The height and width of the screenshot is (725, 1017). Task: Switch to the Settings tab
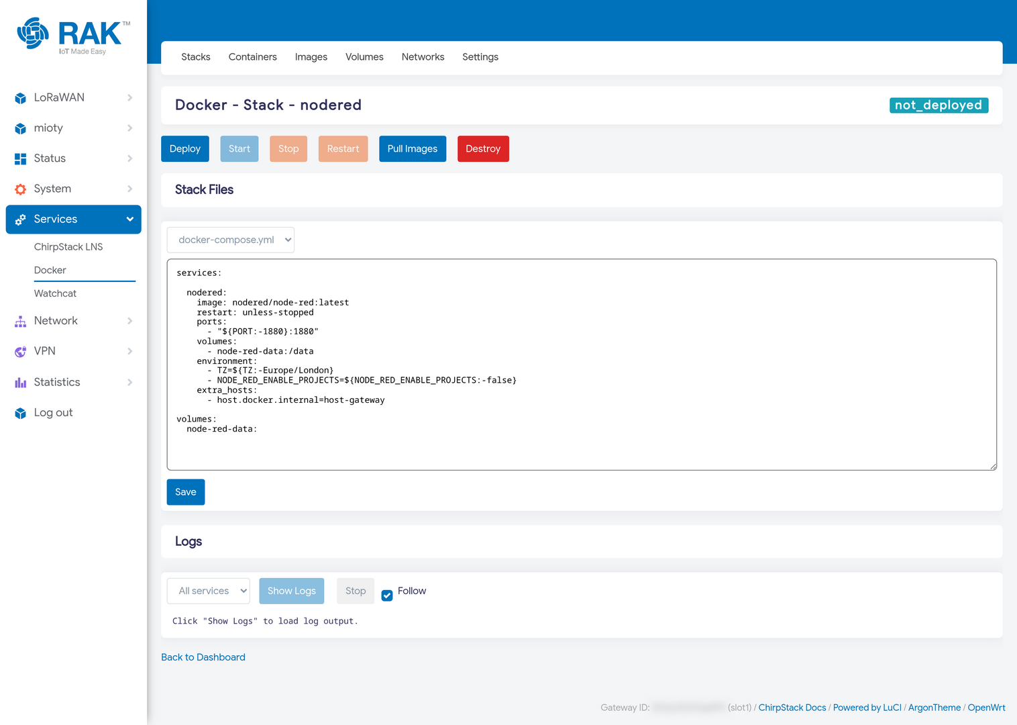pyautogui.click(x=480, y=57)
